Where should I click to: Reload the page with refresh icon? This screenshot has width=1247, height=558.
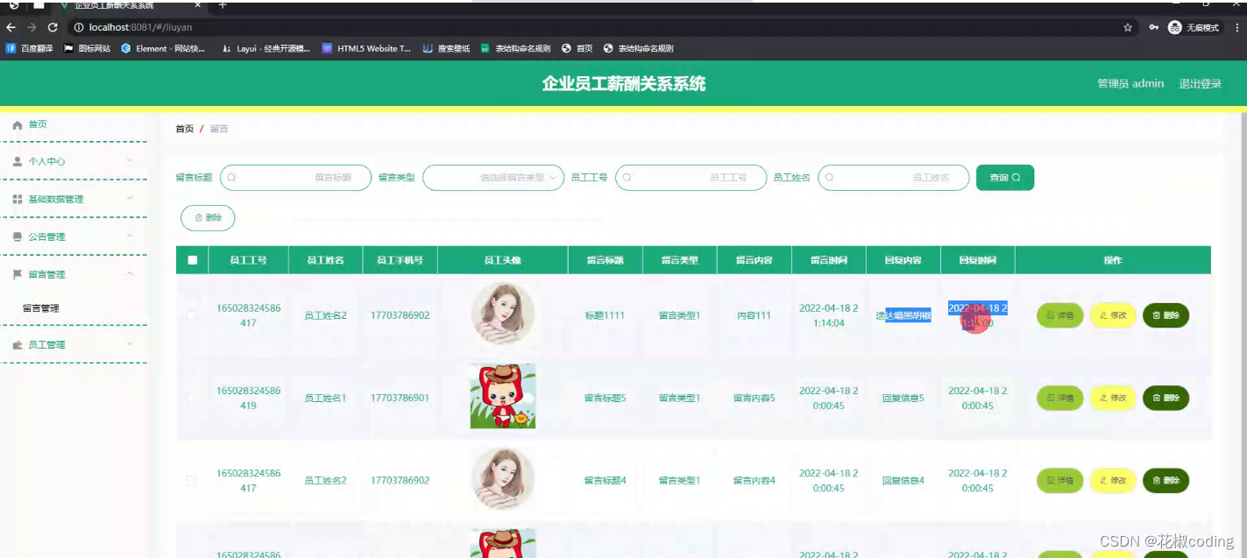pos(53,27)
